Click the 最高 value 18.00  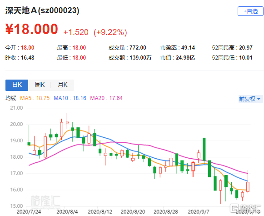point(79,48)
